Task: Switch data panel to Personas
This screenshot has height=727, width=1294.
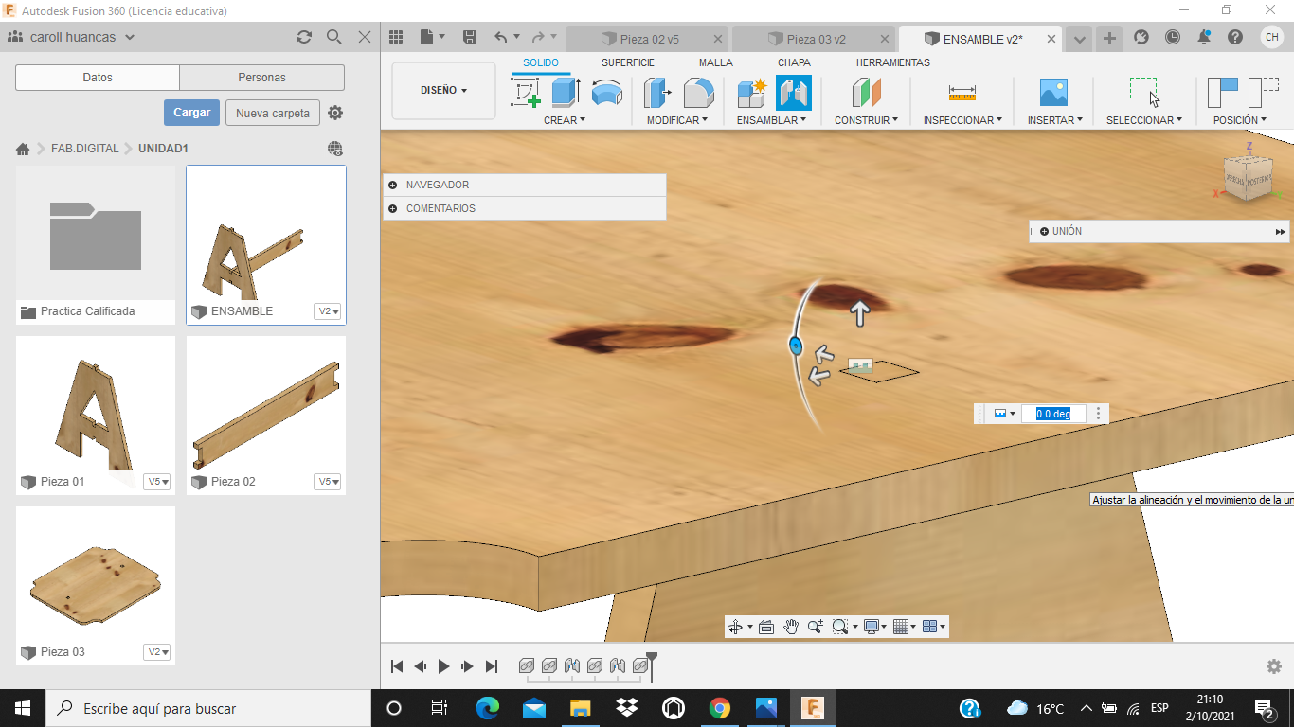Action: 261,78
